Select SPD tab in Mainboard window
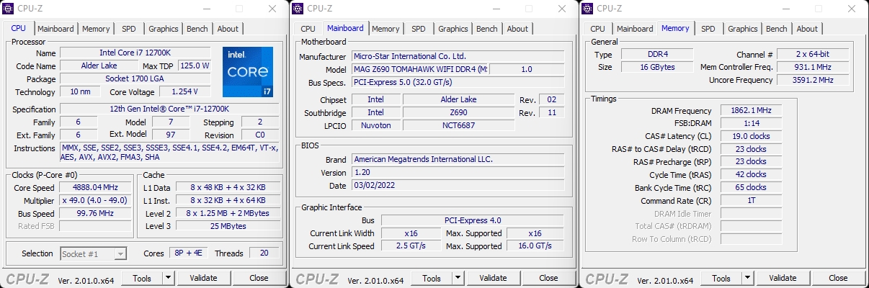 coord(419,29)
